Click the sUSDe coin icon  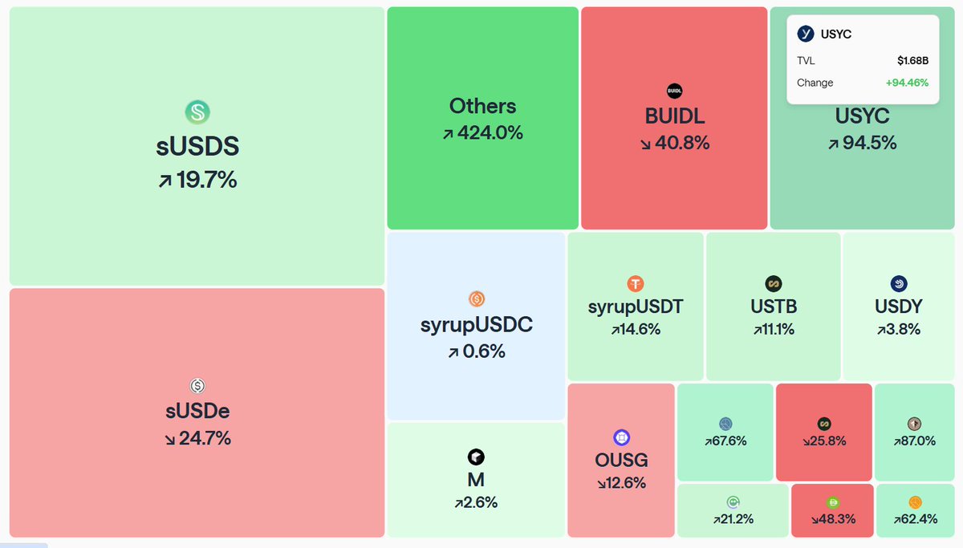tap(197, 386)
